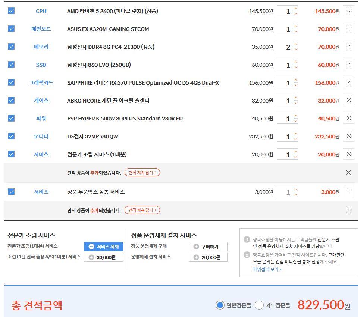The width and height of the screenshot is (364, 317).
Task: Increase CPU quantity with up arrow
Action: (x=296, y=8)
